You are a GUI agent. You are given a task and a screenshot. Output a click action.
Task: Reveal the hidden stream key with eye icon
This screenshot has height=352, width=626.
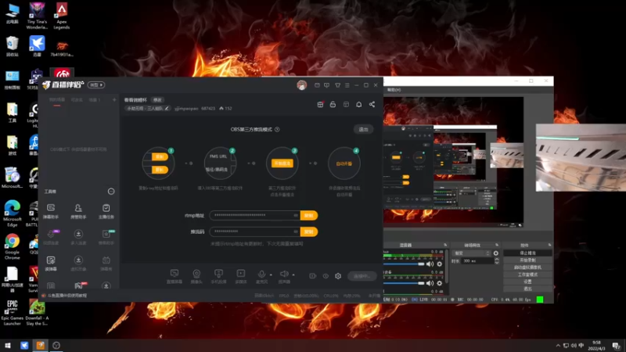pyautogui.click(x=296, y=232)
